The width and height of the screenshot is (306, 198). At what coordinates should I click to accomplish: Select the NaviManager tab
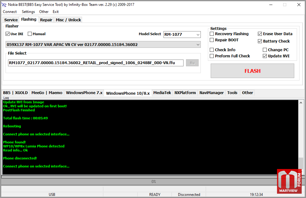(211, 93)
